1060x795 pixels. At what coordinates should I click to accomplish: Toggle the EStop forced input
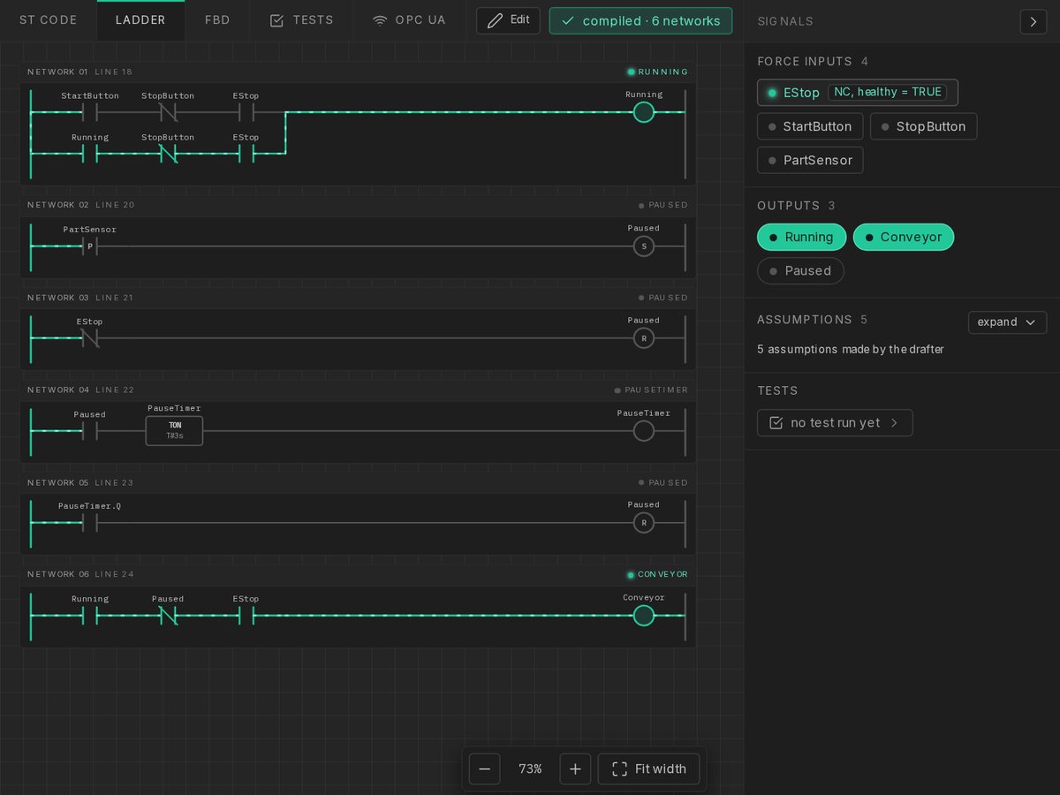[857, 93]
